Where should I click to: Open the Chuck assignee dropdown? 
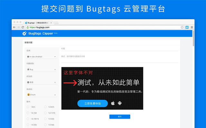[x=42, y=95]
